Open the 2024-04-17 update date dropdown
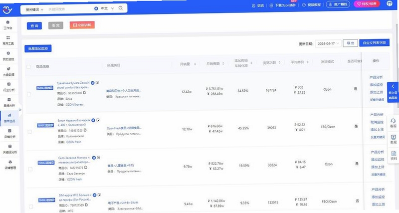The image size is (399, 213). coord(328,43)
